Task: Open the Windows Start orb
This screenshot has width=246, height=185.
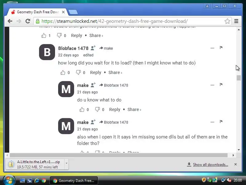Action: tap(9, 180)
